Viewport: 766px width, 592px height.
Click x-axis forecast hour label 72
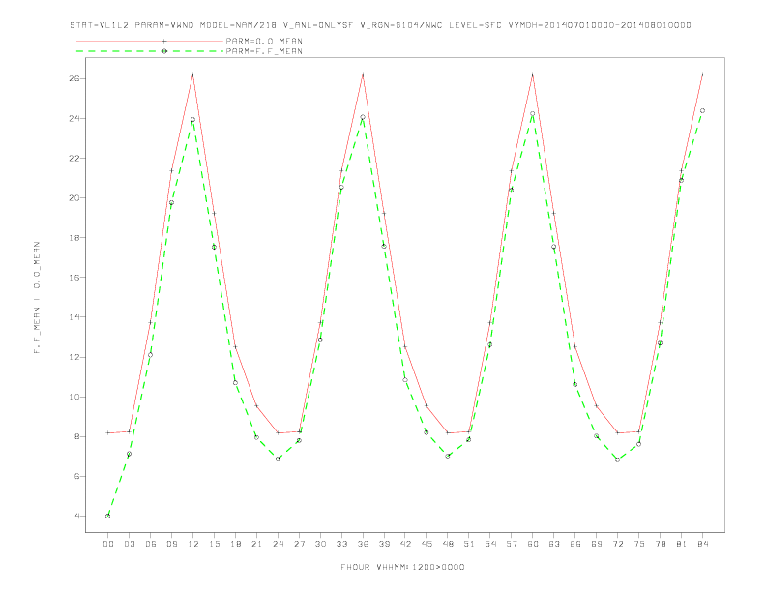(x=618, y=544)
